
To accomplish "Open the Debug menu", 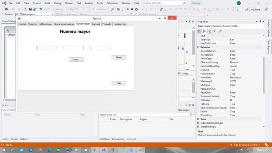I will pos(57,3).
